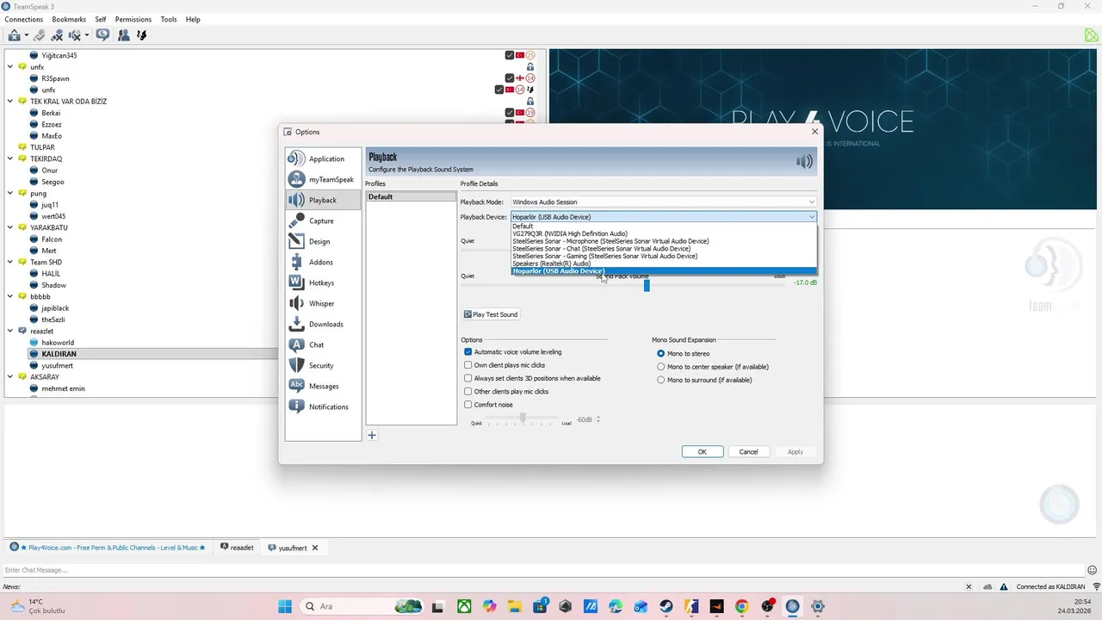The height and width of the screenshot is (620, 1102).
Task: Select the Capture options category
Action: 323,220
